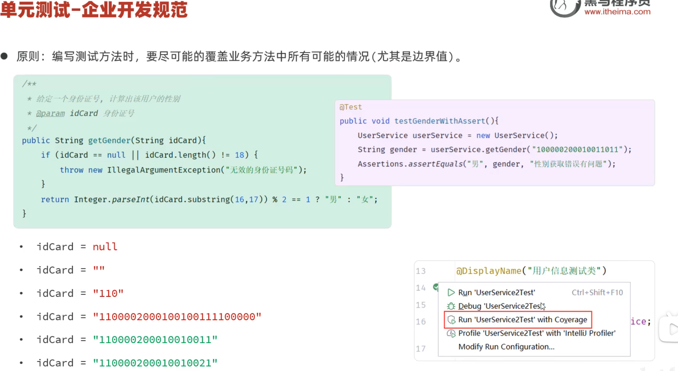Click the green Run play icon
678x371 pixels.
[x=451, y=292]
